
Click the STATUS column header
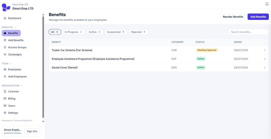[x=200, y=42]
